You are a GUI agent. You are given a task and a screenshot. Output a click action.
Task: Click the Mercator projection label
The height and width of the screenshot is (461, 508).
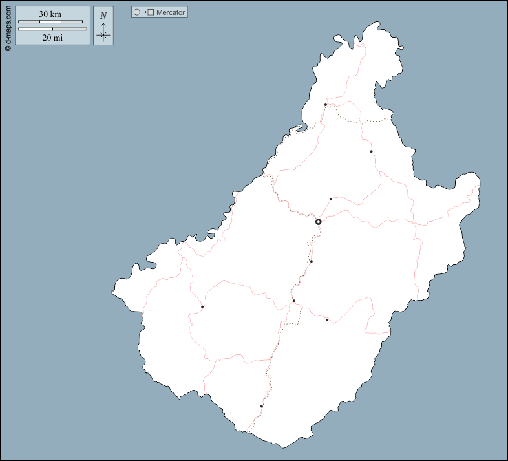[171, 12]
